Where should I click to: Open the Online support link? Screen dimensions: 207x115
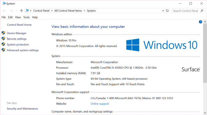click(x=100, y=104)
